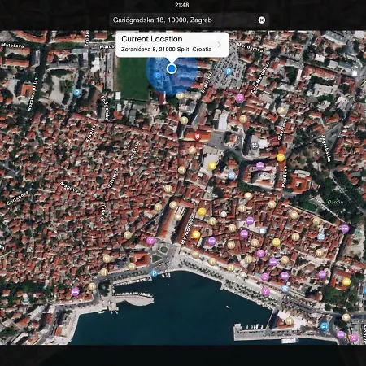The image size is (366, 366).
Task: Select yellow shop marker beside Nodilova street
Action: [281, 157]
